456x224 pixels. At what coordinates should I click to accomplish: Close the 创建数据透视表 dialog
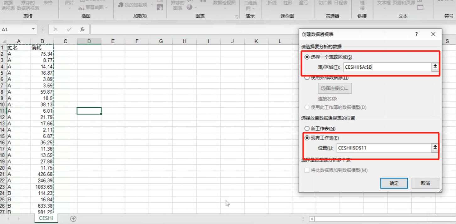(x=433, y=34)
